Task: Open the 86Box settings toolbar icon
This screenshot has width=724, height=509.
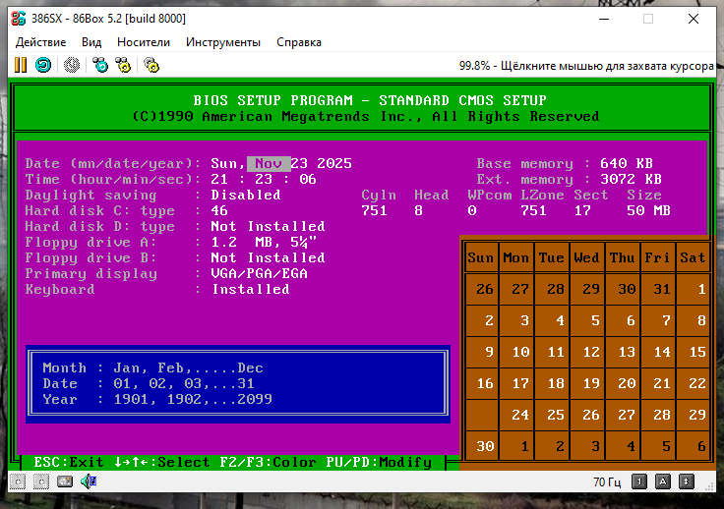Action: tap(151, 65)
